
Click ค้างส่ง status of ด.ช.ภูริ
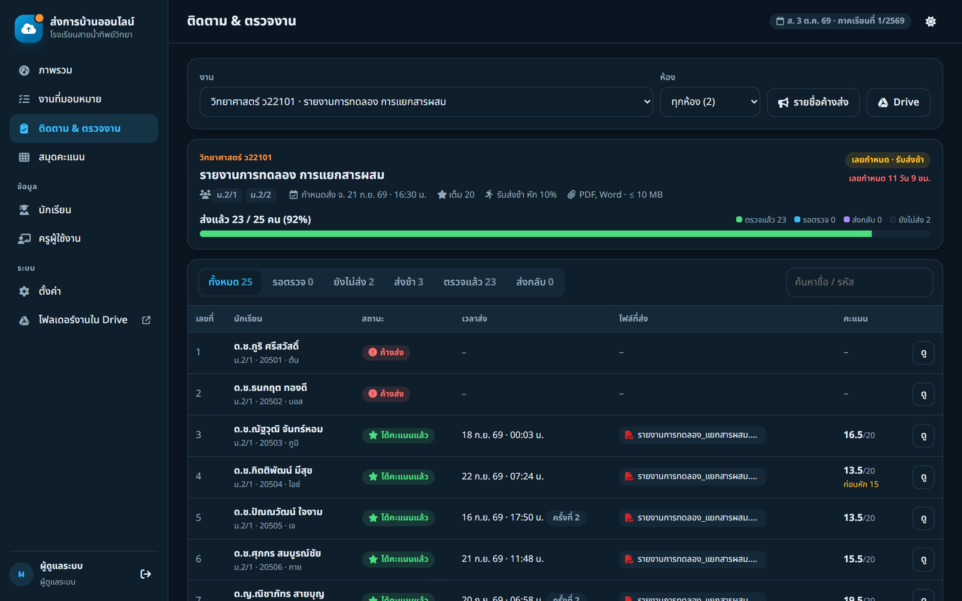pyautogui.click(x=386, y=353)
